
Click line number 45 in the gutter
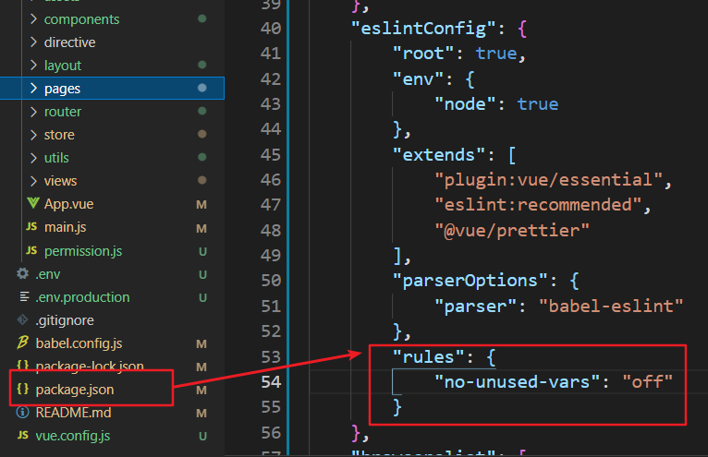(x=271, y=155)
